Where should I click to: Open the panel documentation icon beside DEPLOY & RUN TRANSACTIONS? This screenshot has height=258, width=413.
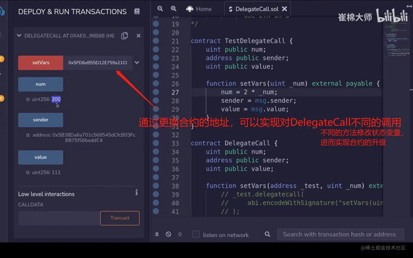[137, 11]
